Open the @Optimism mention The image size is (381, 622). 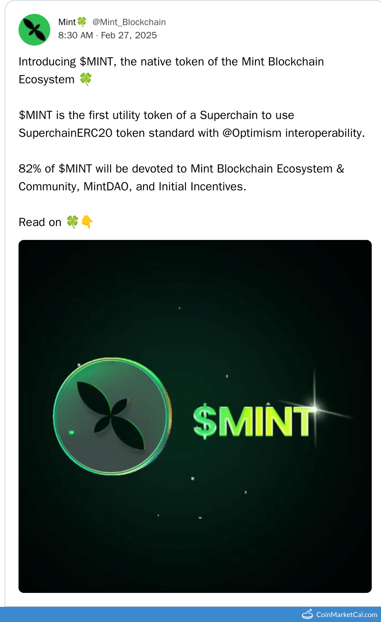[252, 133]
